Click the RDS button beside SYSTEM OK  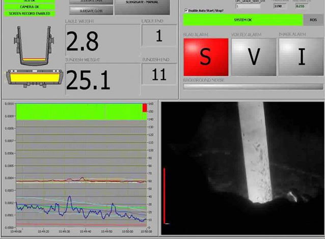313,20
